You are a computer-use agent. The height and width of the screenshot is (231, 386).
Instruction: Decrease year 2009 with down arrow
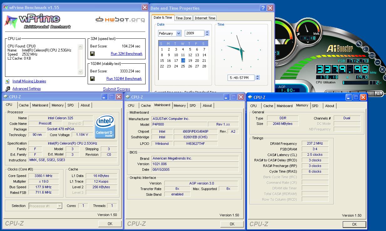point(207,35)
